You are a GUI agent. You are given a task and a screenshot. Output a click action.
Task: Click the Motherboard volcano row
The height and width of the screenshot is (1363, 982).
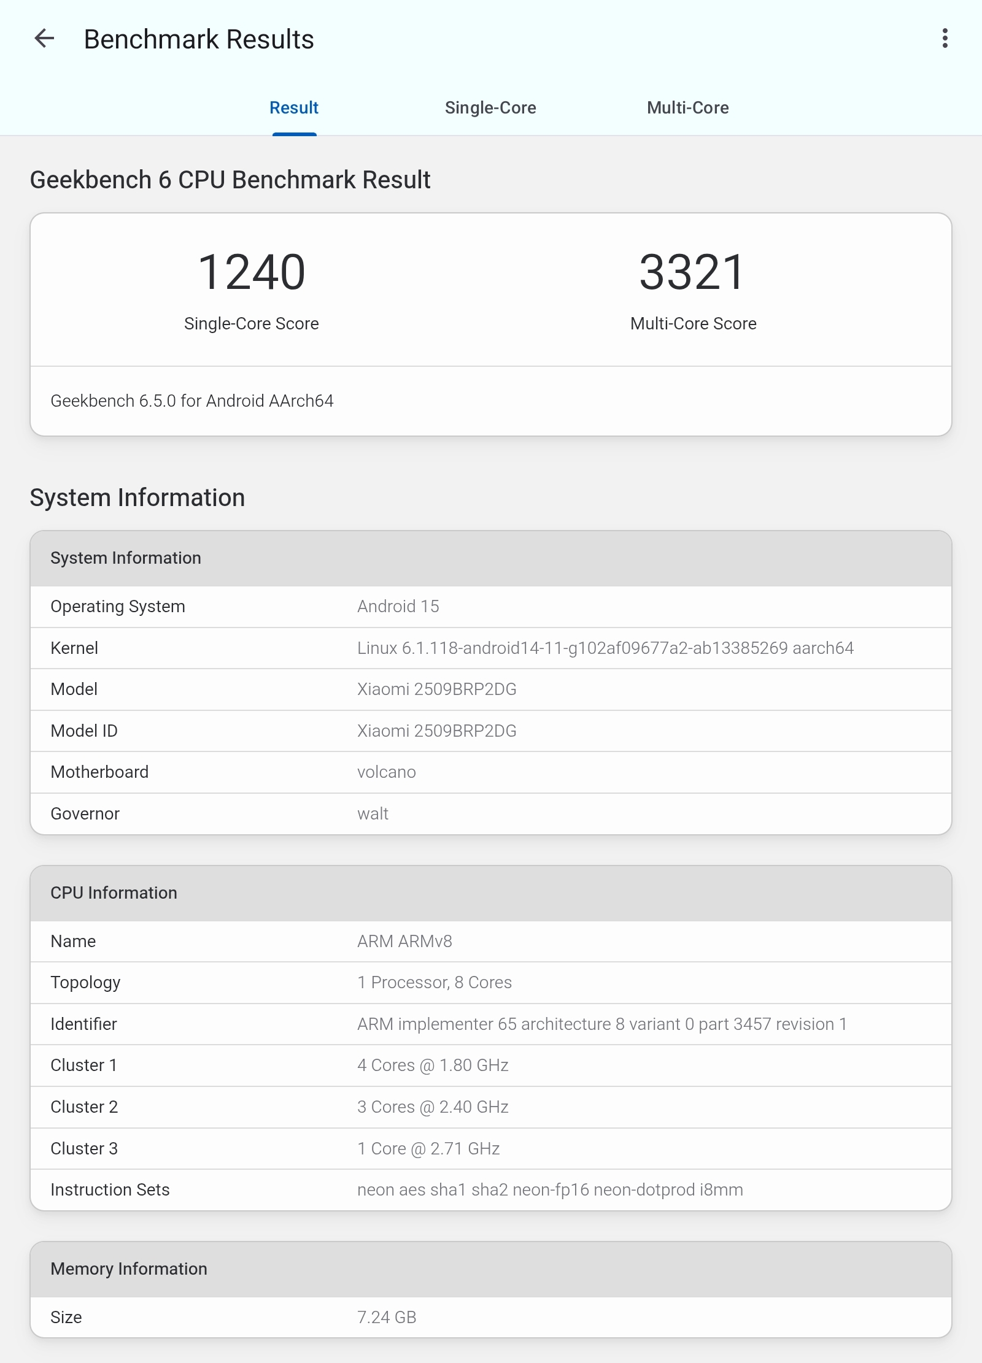(x=490, y=772)
